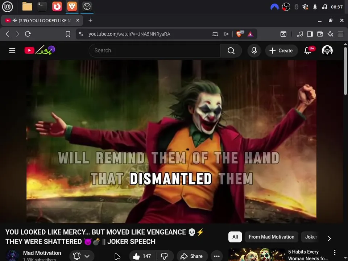Open options menu for the 5 Habits video
The width and height of the screenshot is (348, 261).
click(x=335, y=252)
